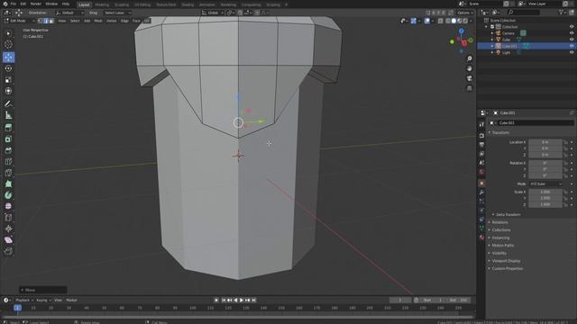Enable edge select mode

[46, 21]
